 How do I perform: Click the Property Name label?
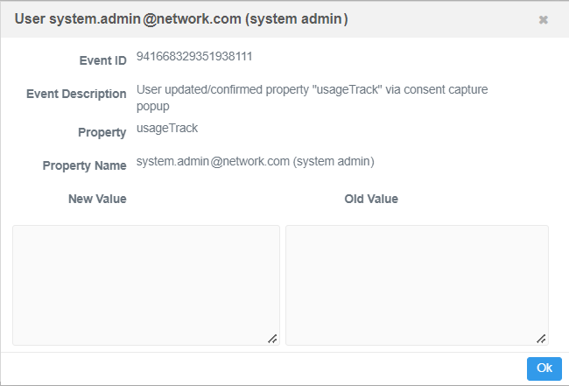tap(84, 165)
